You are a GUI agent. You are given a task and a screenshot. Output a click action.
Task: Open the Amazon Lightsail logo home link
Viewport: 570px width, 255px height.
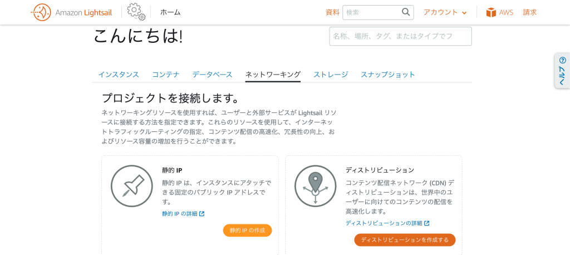click(x=71, y=12)
